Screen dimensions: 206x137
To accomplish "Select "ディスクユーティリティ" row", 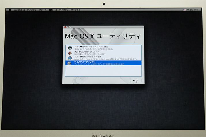I will (x=103, y=63).
